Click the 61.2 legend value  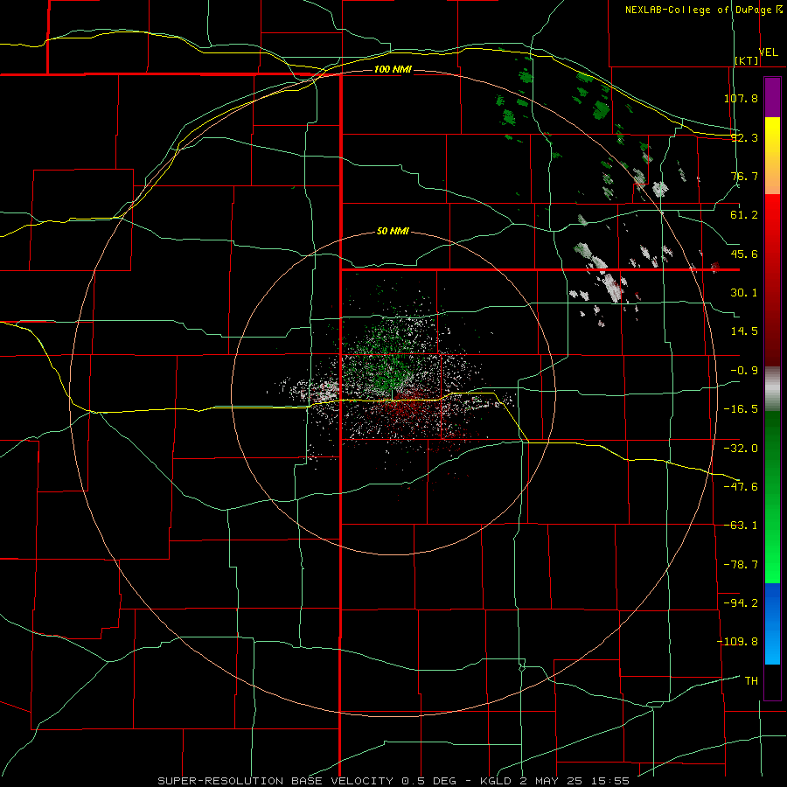[744, 215]
